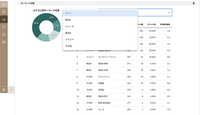This screenshot has width=200, height=115.
Task: Click the カテゴリ別キーワード比率 chart title
Action: click(x=46, y=11)
